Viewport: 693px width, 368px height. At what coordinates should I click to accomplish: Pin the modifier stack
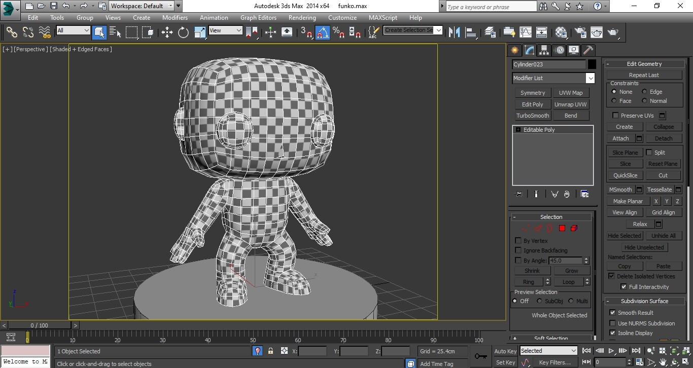(x=518, y=194)
